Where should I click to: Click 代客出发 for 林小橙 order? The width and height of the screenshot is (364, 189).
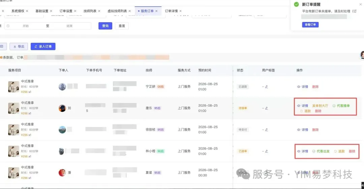point(321,151)
